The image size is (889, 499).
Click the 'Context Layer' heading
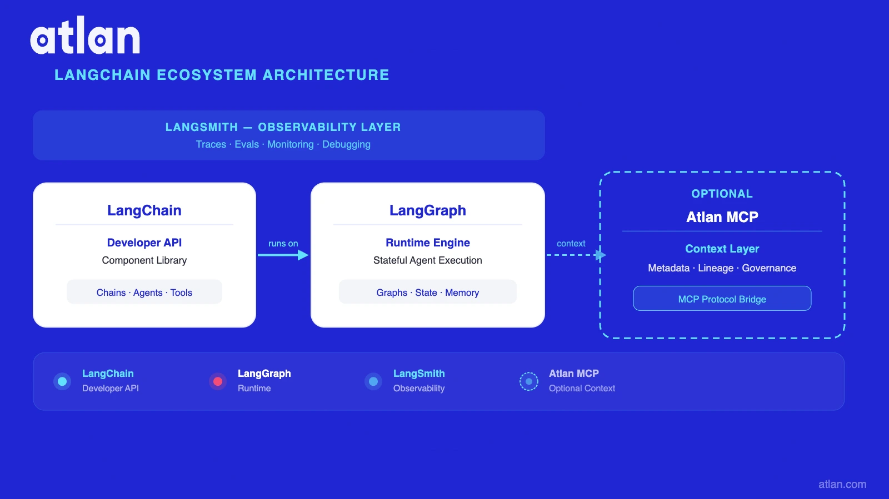[722, 249]
